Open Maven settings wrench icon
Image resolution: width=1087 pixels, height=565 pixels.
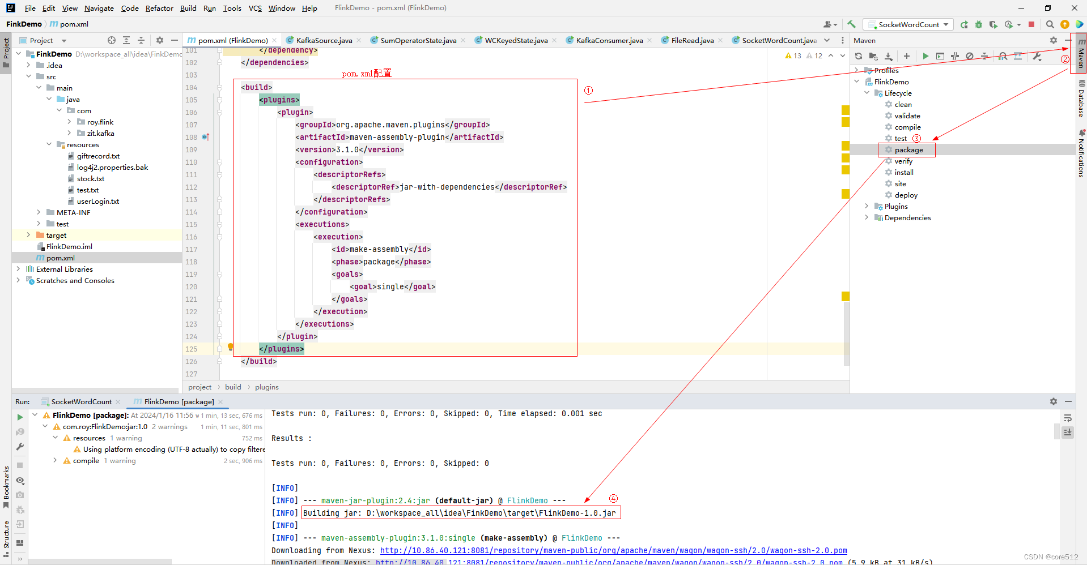1037,56
